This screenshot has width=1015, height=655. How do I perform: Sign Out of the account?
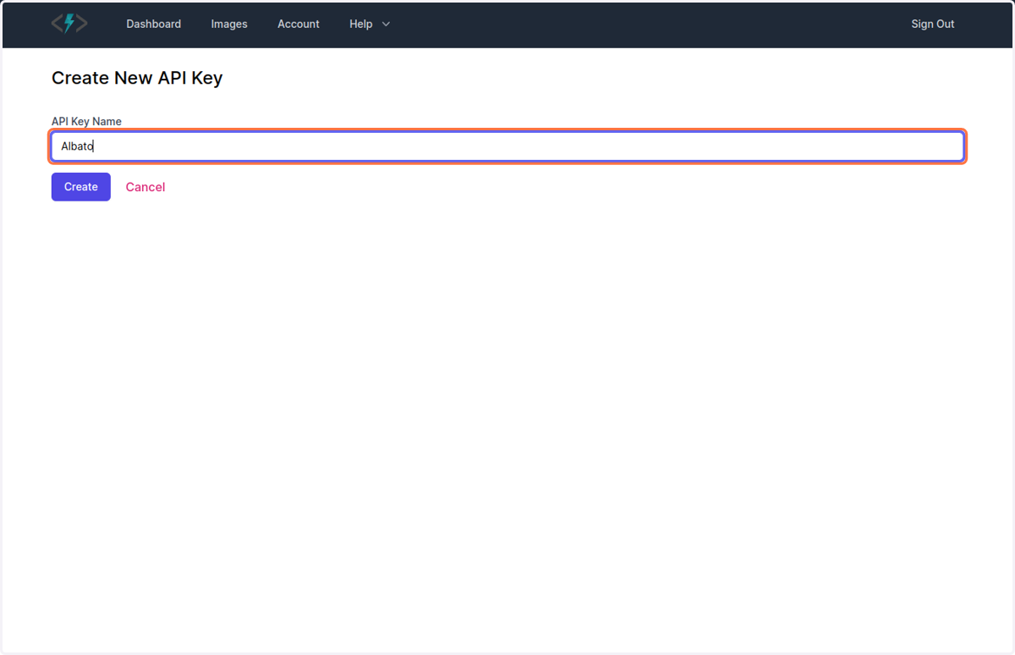coord(933,24)
